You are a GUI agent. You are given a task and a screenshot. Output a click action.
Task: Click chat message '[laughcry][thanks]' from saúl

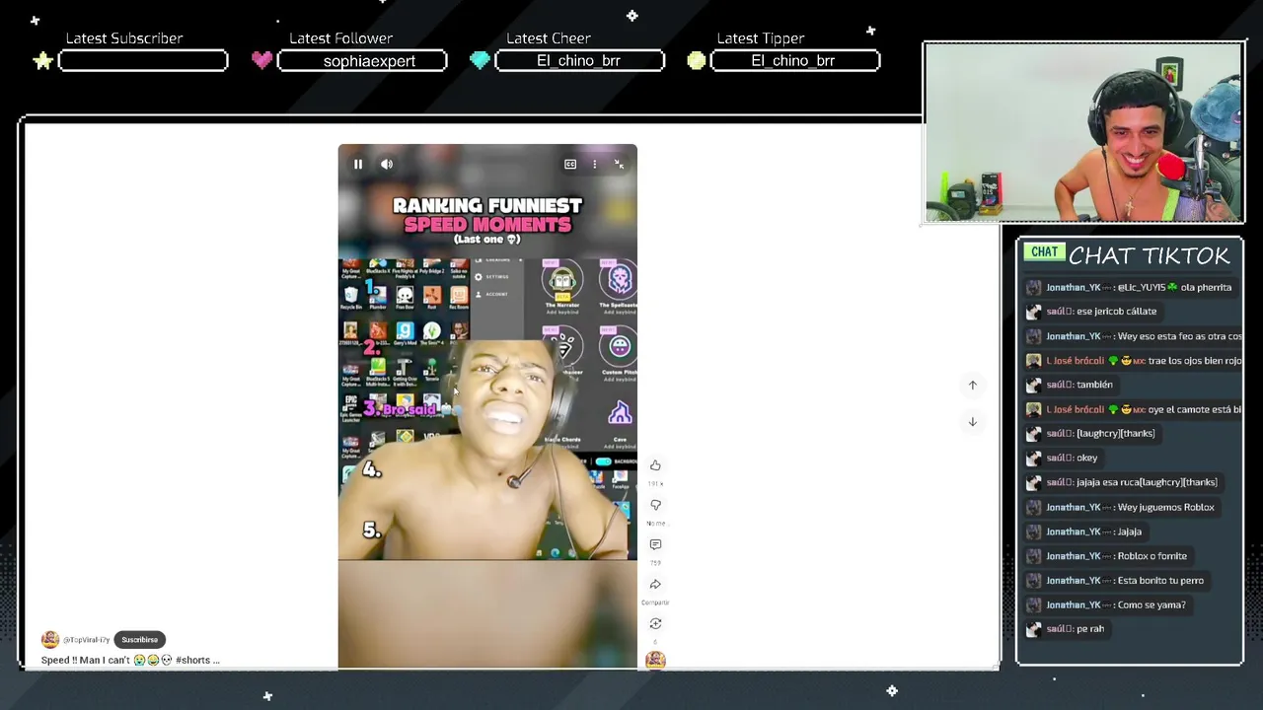[x=1116, y=434]
